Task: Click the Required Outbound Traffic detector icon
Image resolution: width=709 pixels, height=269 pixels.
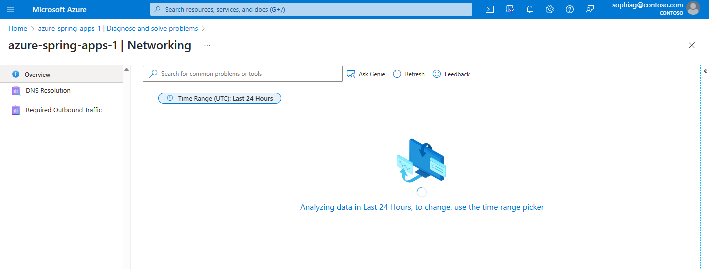Action: click(16, 110)
